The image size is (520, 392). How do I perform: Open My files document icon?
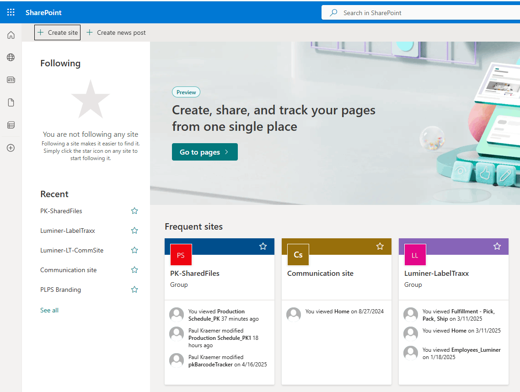[x=11, y=102]
